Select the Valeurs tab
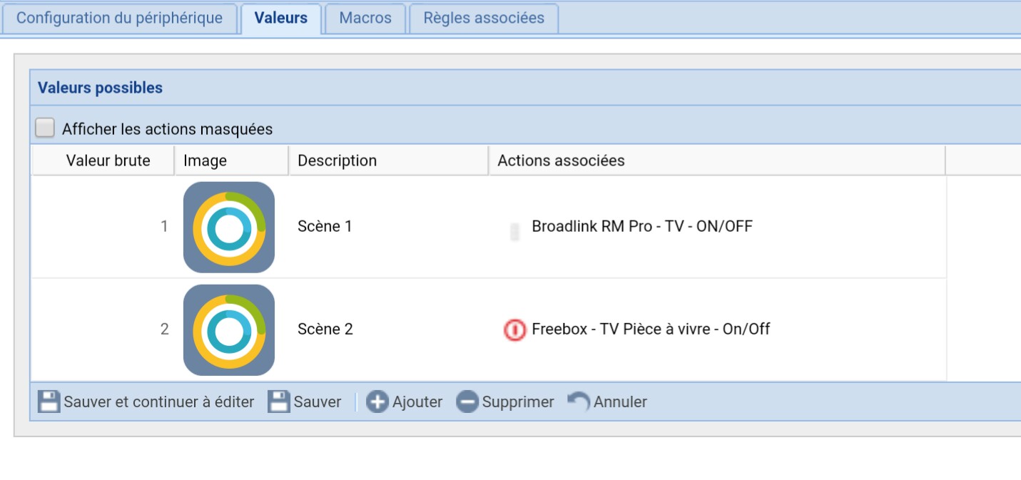The width and height of the screenshot is (1021, 480). pos(281,18)
